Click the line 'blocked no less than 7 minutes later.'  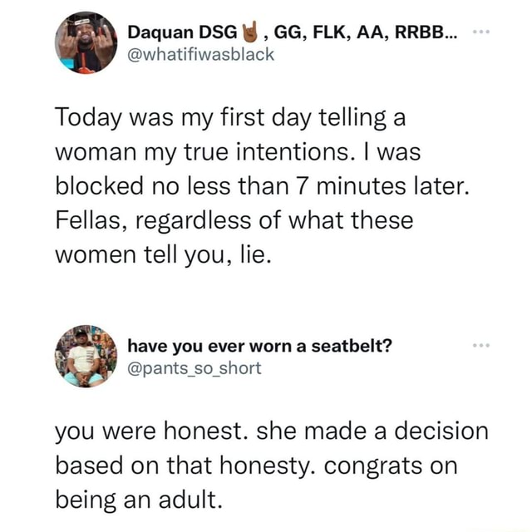(263, 186)
